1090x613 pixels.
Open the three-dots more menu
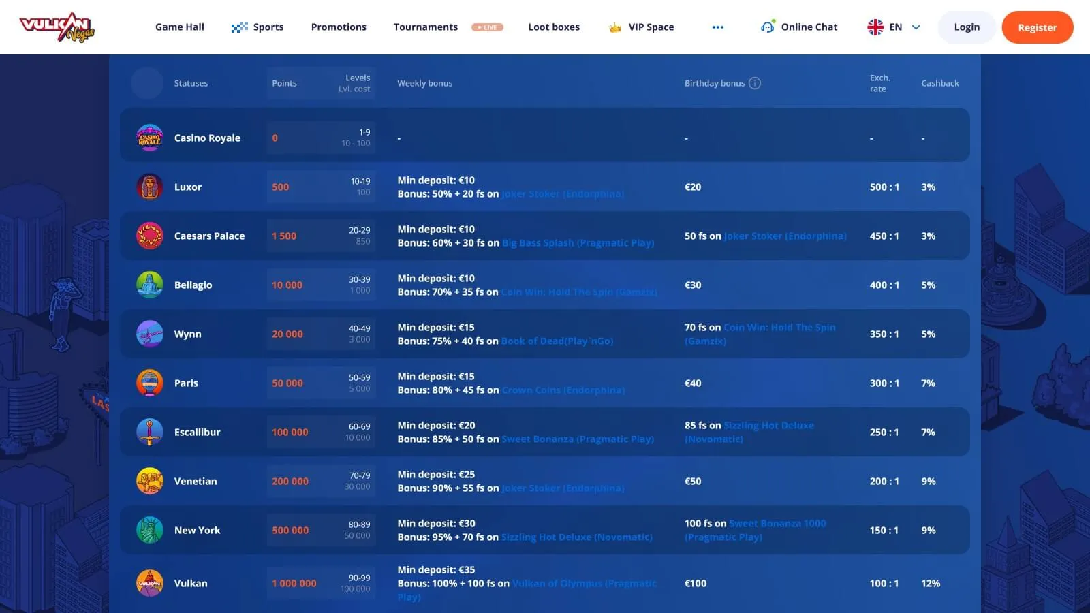pos(718,27)
